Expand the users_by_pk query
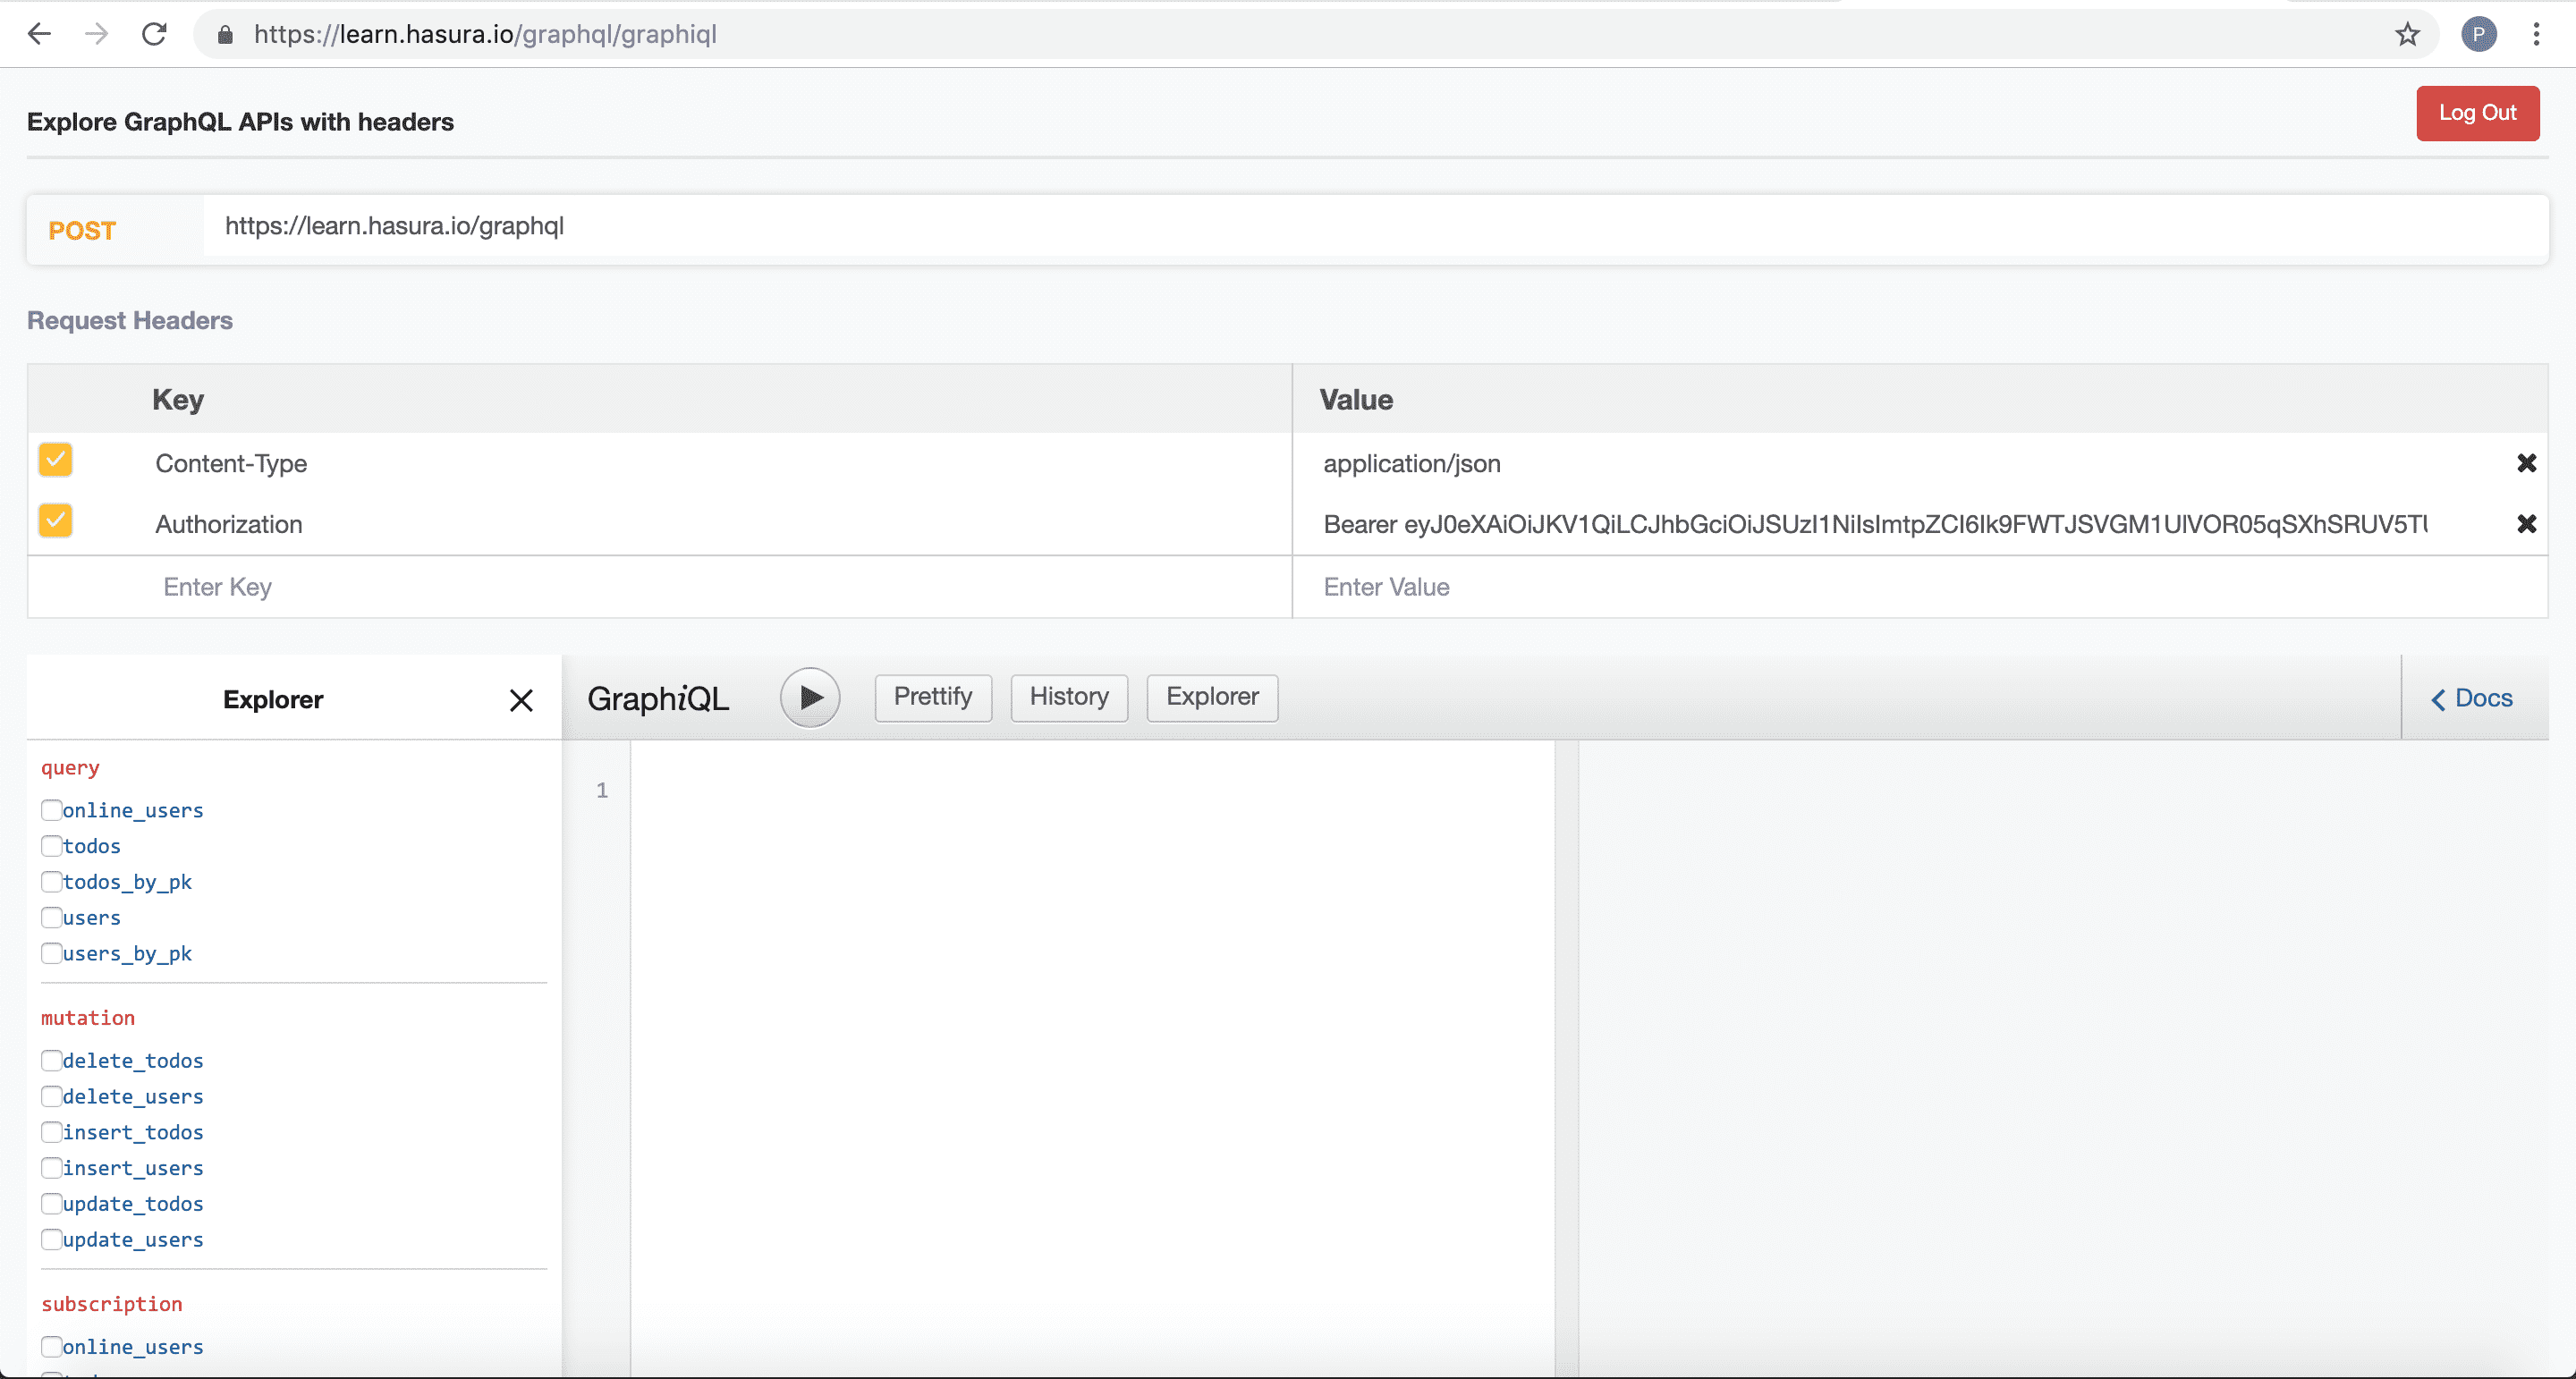 tap(126, 953)
